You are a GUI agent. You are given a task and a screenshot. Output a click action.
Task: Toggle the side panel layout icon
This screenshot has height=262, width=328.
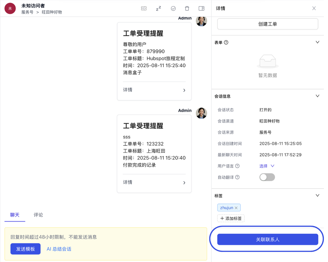click(201, 8)
